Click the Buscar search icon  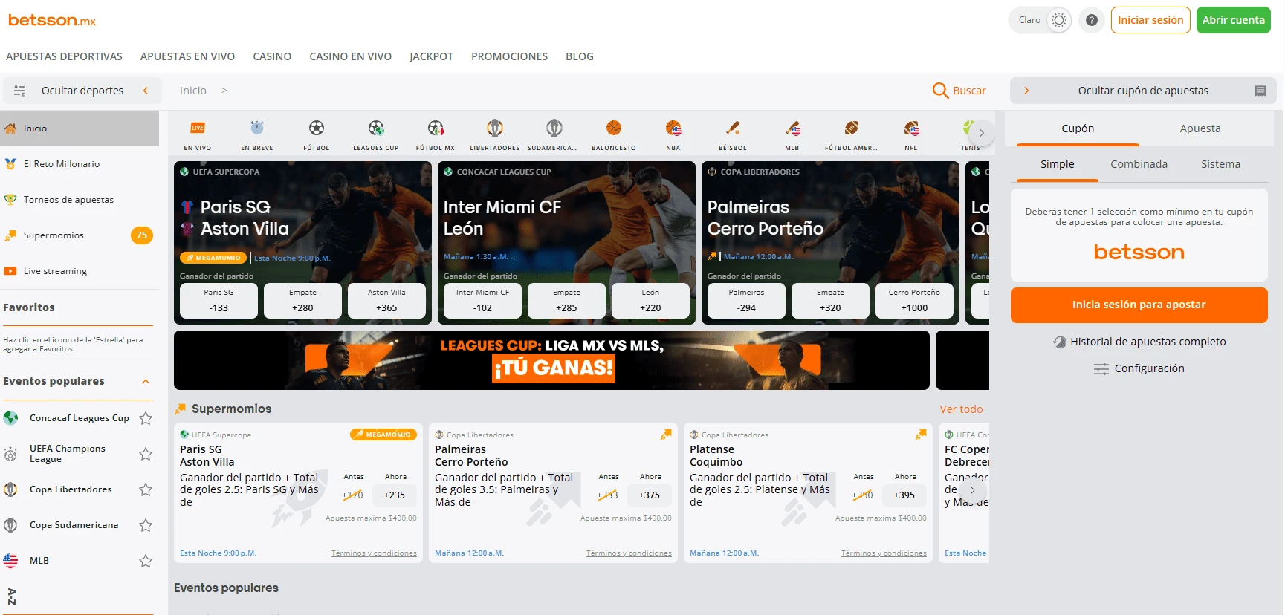point(940,91)
